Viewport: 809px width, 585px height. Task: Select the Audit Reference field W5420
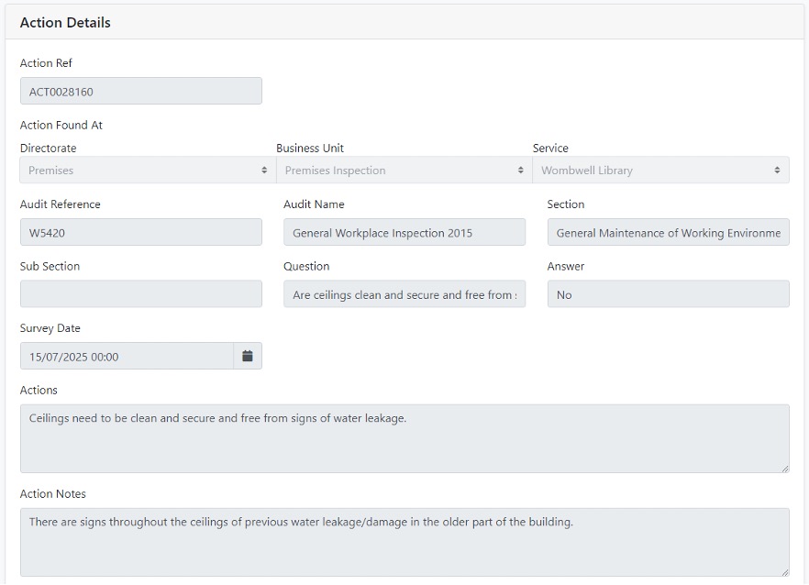(x=140, y=233)
